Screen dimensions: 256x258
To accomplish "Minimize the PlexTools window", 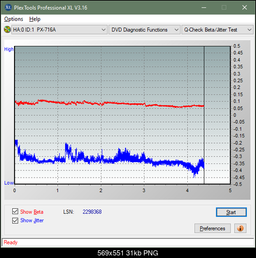I will tap(204, 8).
